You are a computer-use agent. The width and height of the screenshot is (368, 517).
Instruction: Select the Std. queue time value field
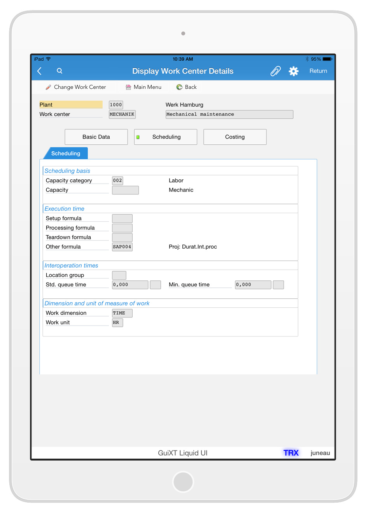130,285
